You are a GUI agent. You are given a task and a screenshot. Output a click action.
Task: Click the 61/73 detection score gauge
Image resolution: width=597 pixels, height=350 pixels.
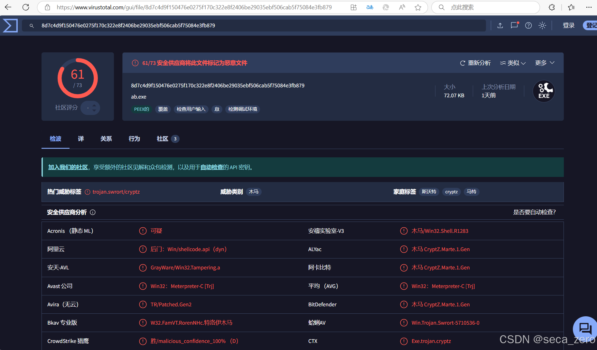78,78
